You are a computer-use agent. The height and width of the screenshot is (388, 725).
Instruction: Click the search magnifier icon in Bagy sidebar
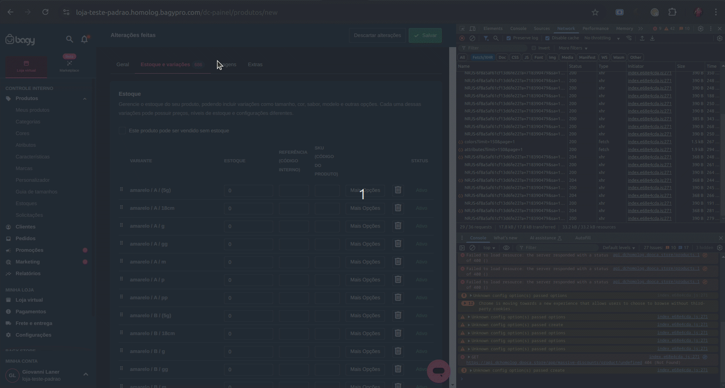(x=69, y=39)
